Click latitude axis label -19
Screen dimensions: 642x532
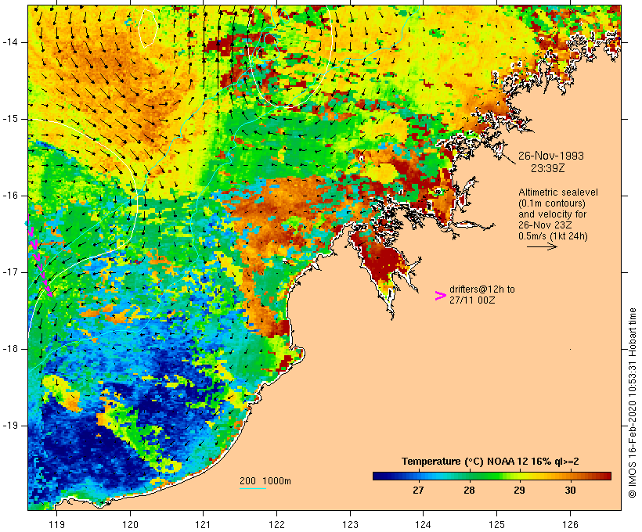click(x=10, y=426)
